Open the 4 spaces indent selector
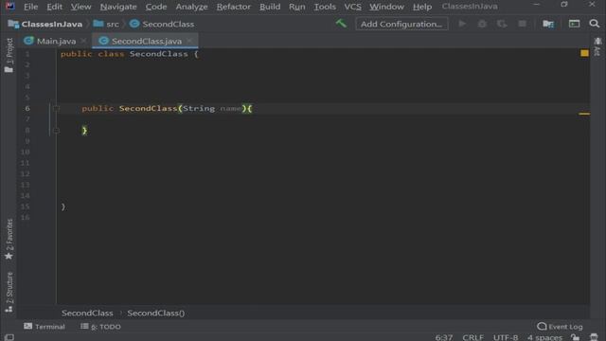The height and width of the screenshot is (341, 606). (544, 337)
